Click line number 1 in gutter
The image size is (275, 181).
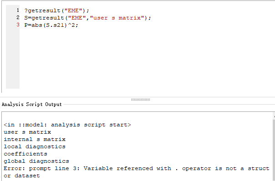pos(18,10)
